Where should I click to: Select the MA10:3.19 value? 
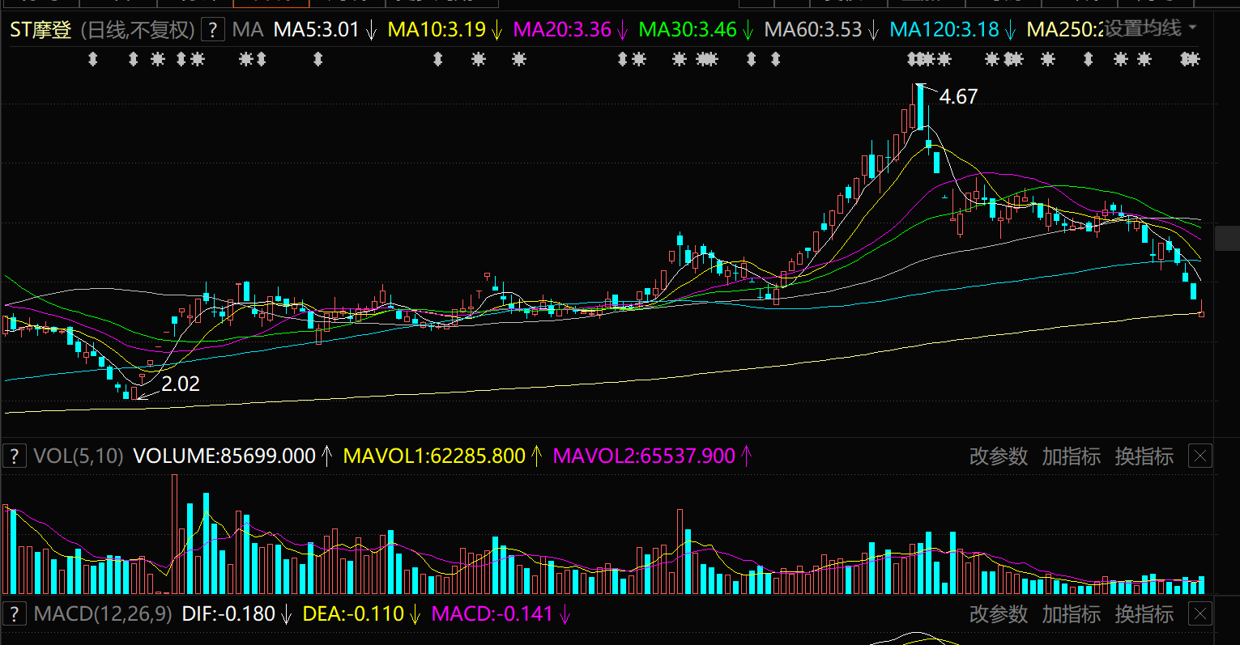(x=437, y=30)
